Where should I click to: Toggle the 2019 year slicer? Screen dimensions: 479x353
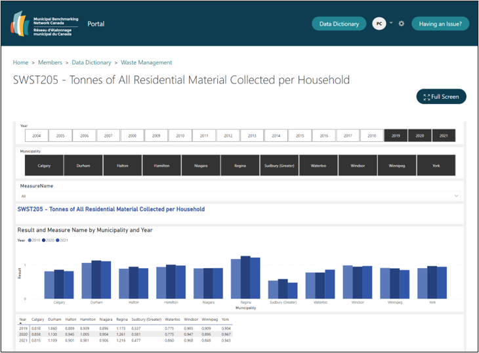click(396, 135)
